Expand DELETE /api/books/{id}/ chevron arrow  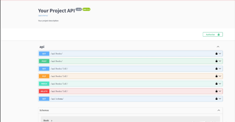tap(220, 91)
